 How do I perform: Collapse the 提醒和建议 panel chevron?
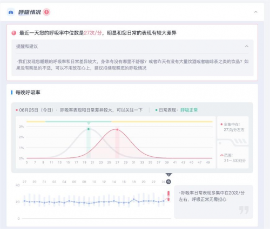[247, 46]
